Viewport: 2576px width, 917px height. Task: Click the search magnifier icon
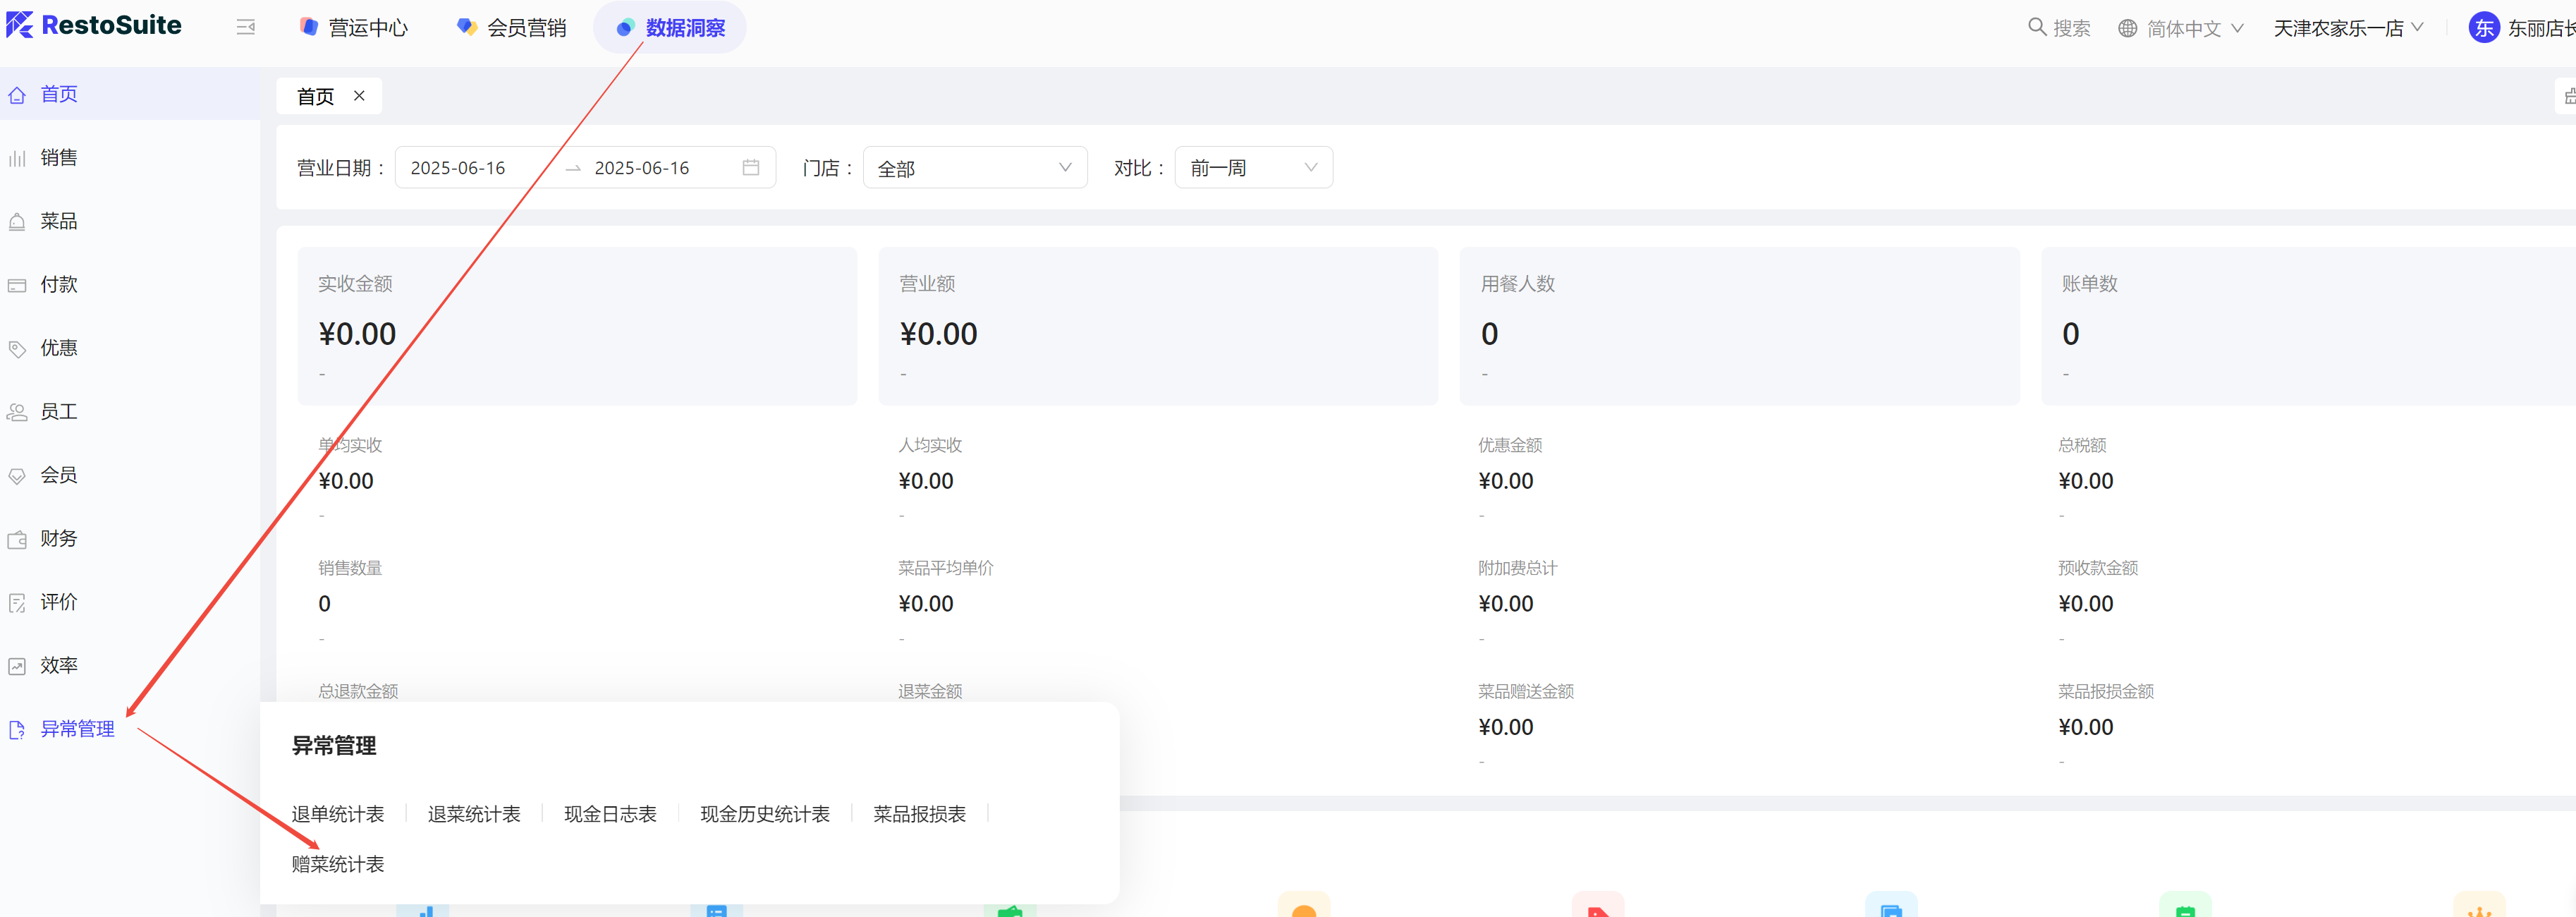tap(2036, 27)
